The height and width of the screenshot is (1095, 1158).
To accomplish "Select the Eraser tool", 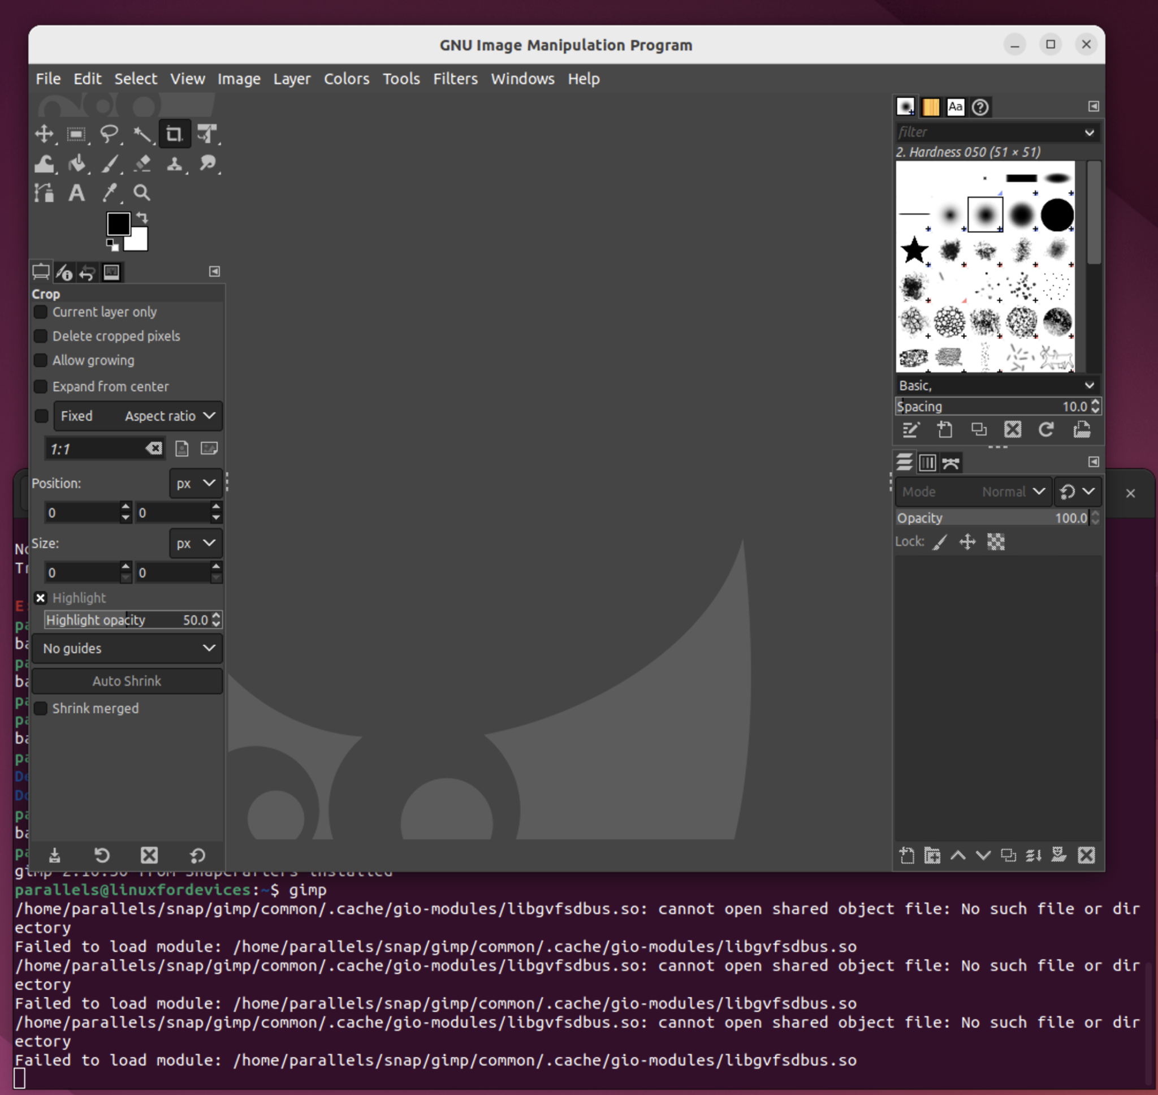I will 142,164.
